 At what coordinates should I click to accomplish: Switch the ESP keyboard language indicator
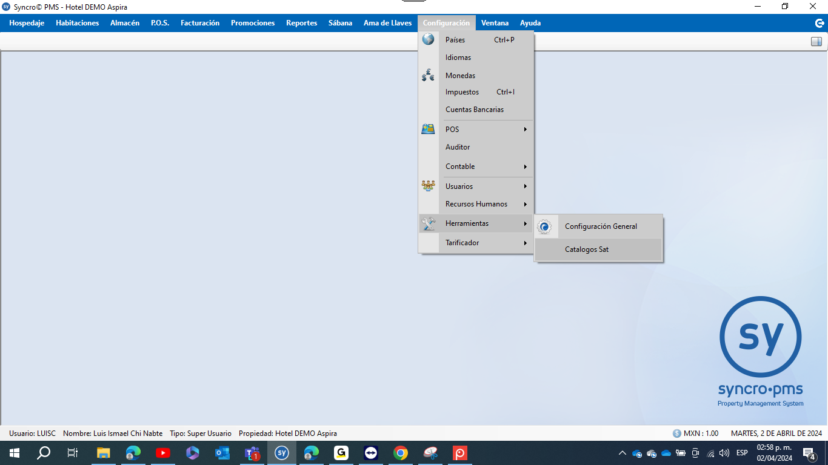tap(742, 453)
